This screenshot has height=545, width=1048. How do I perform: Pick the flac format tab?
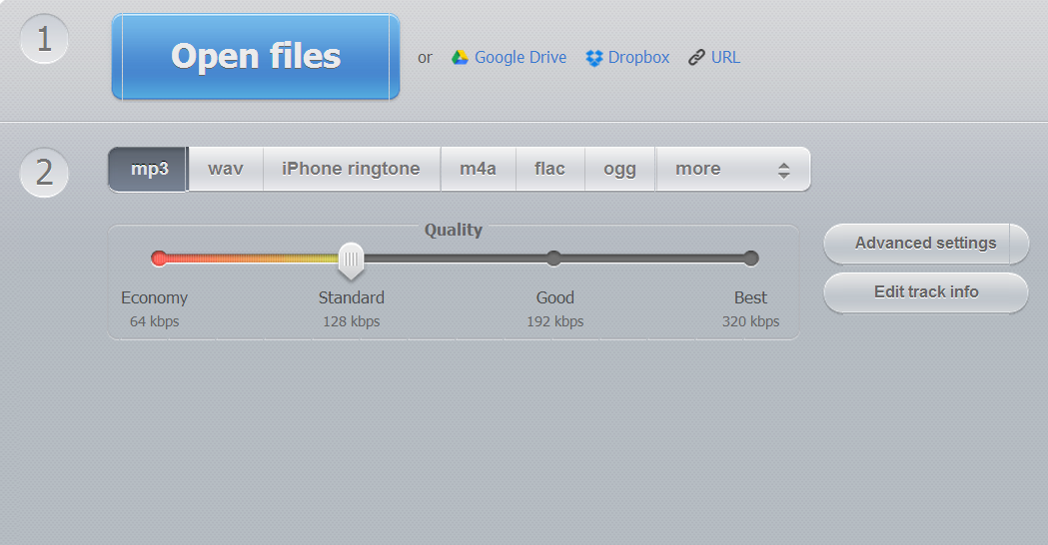[x=549, y=169]
